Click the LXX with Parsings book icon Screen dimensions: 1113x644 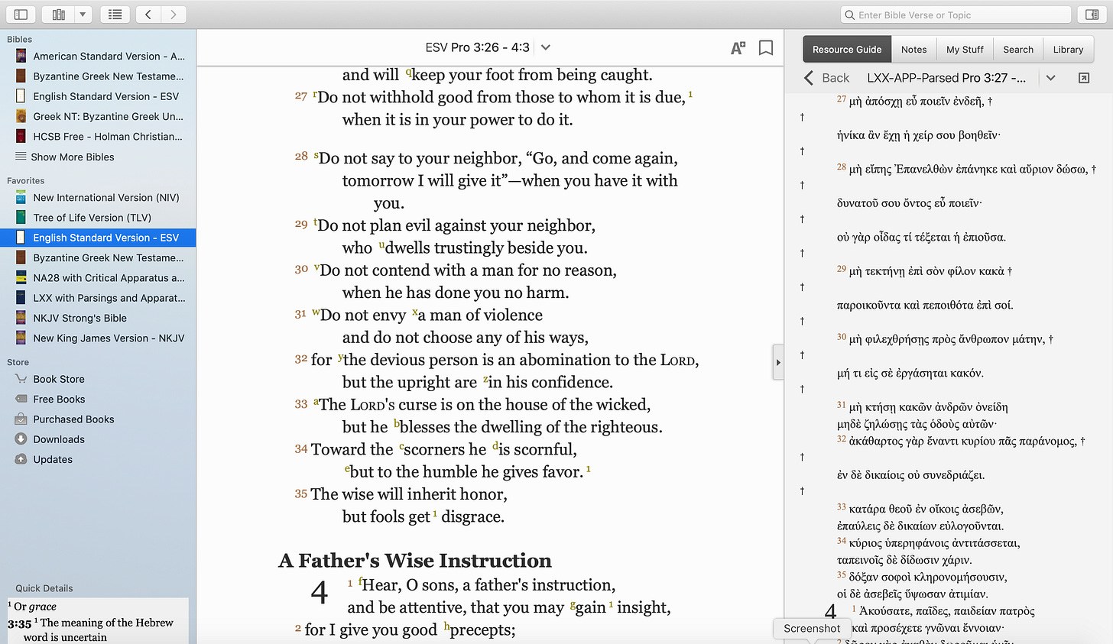tap(21, 298)
